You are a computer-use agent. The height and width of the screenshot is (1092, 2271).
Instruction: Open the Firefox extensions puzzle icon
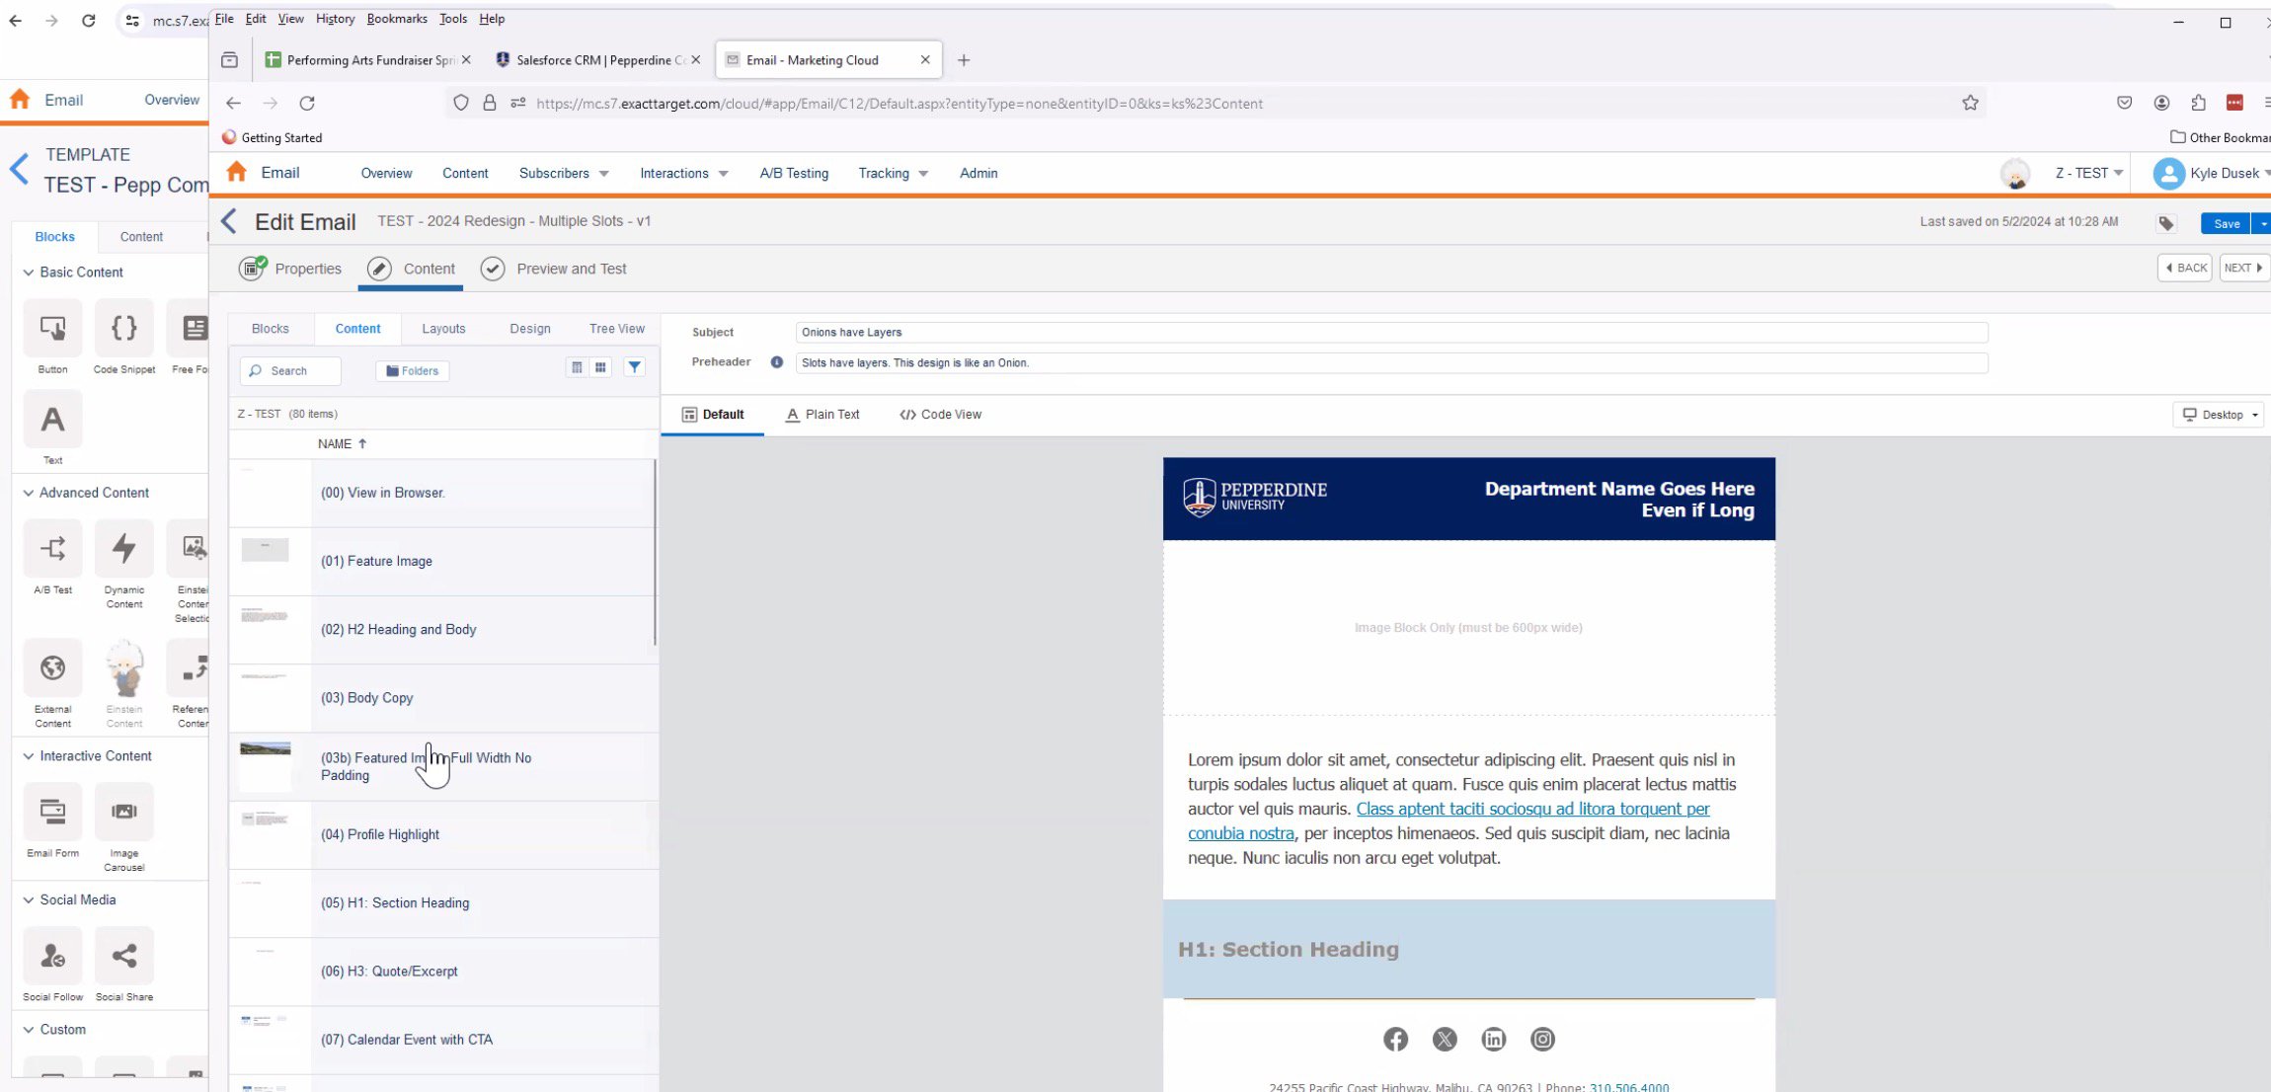click(x=2198, y=103)
